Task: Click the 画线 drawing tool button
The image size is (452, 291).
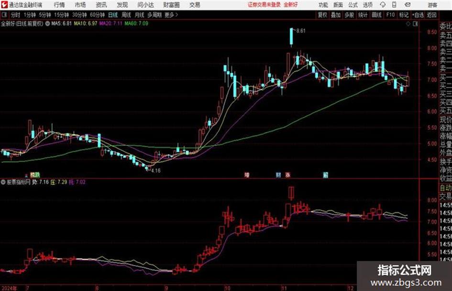Action: pos(376,15)
